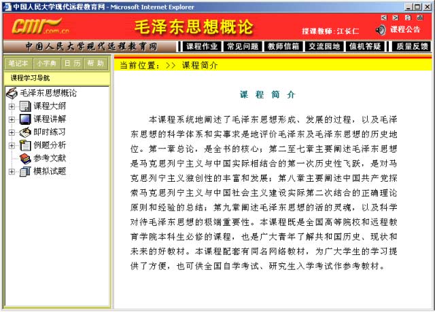
Task: Open the 小字典 tab
Action: point(47,63)
